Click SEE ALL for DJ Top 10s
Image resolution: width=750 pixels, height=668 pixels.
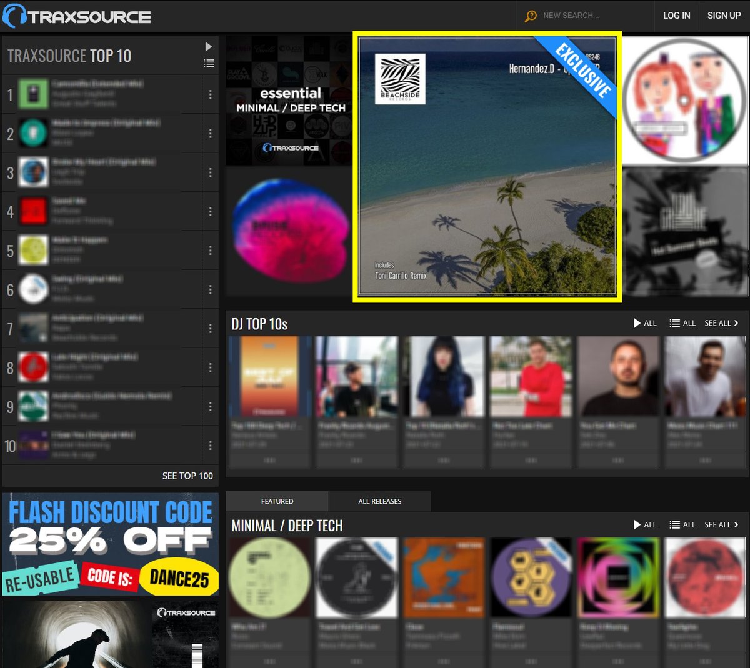(x=721, y=323)
